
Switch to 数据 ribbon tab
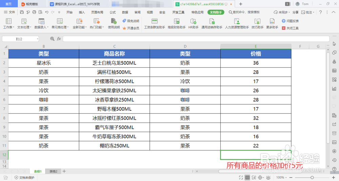coord(125,12)
